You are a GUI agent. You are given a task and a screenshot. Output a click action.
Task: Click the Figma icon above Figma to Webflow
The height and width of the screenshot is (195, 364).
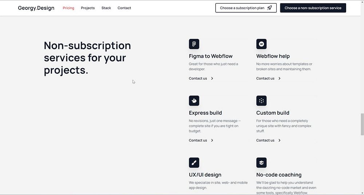pos(194,44)
